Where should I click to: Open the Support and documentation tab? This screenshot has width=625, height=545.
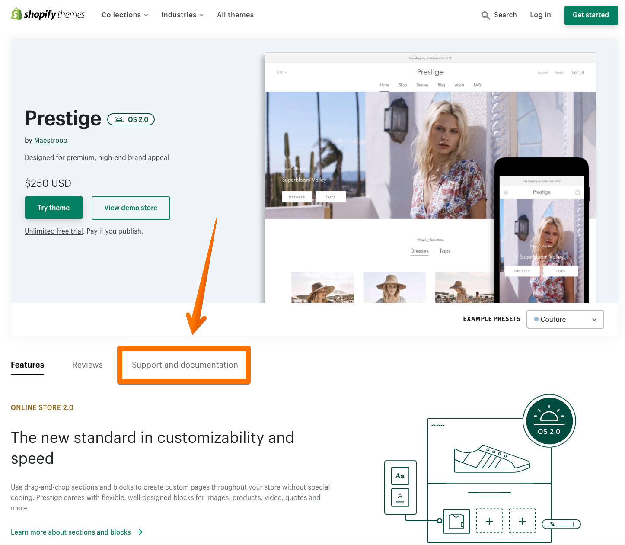(185, 365)
